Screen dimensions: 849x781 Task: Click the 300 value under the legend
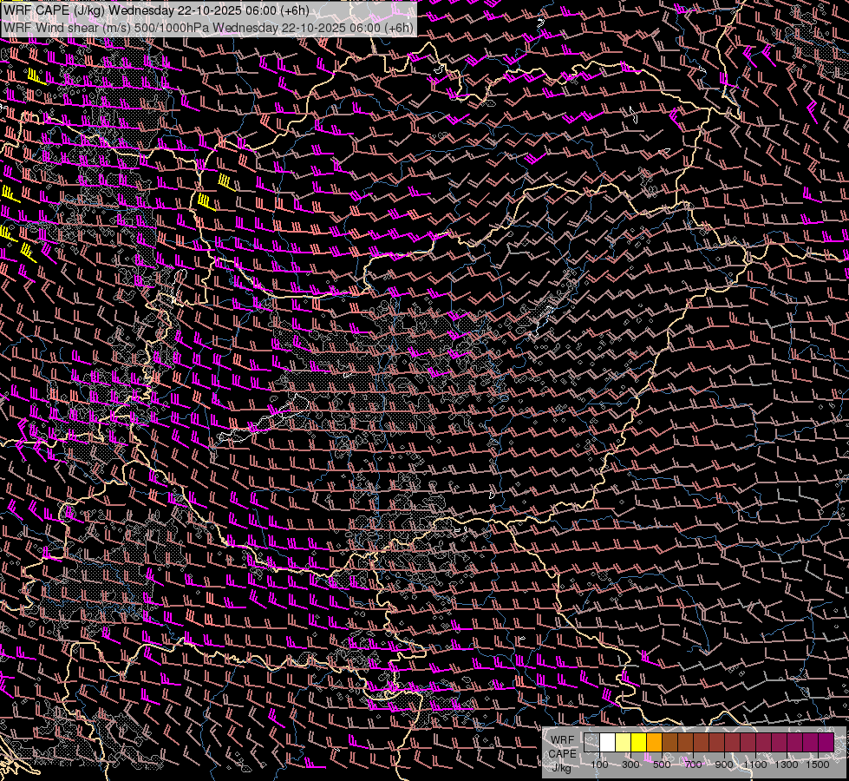(630, 765)
